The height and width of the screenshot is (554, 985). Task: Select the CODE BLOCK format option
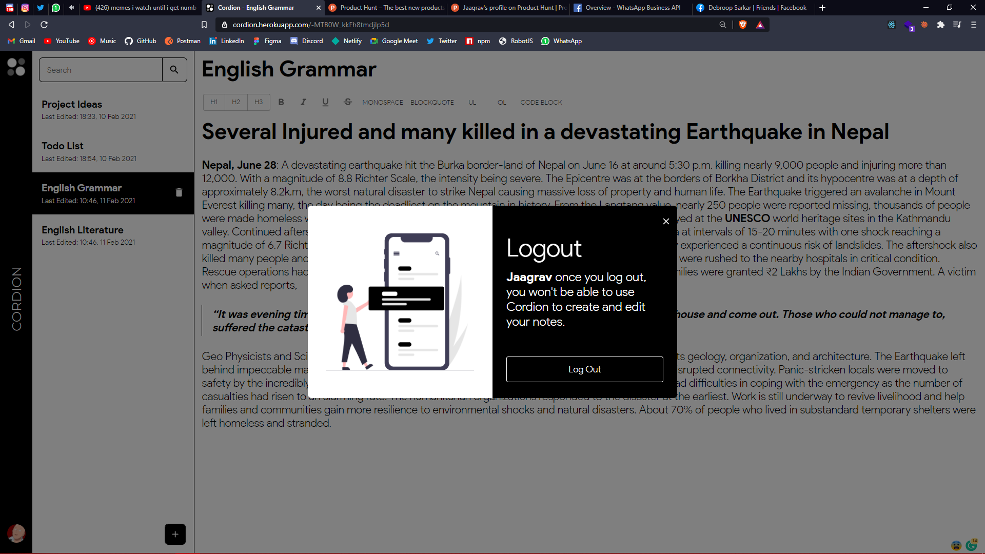tap(541, 102)
